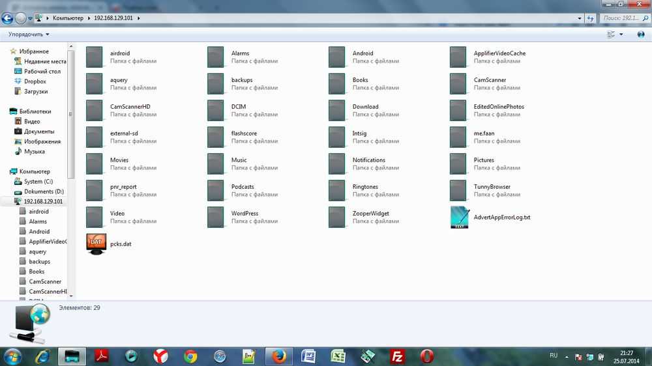Launch FileZilla from the taskbar
The width and height of the screenshot is (652, 366).
(x=397, y=356)
